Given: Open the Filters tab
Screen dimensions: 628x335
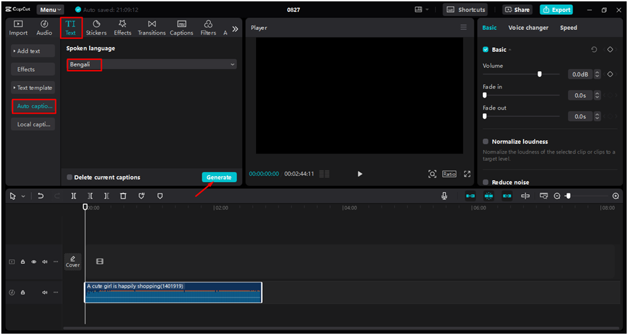Looking at the screenshot, I should 208,28.
